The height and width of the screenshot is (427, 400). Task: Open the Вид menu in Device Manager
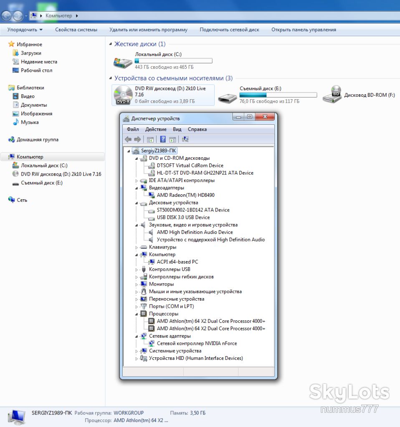tap(177, 129)
